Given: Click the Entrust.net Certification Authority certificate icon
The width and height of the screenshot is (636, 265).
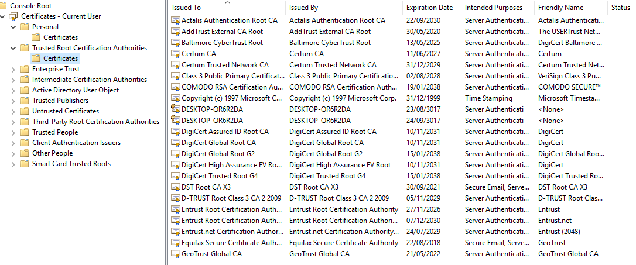Looking at the screenshot, I should tap(176, 232).
